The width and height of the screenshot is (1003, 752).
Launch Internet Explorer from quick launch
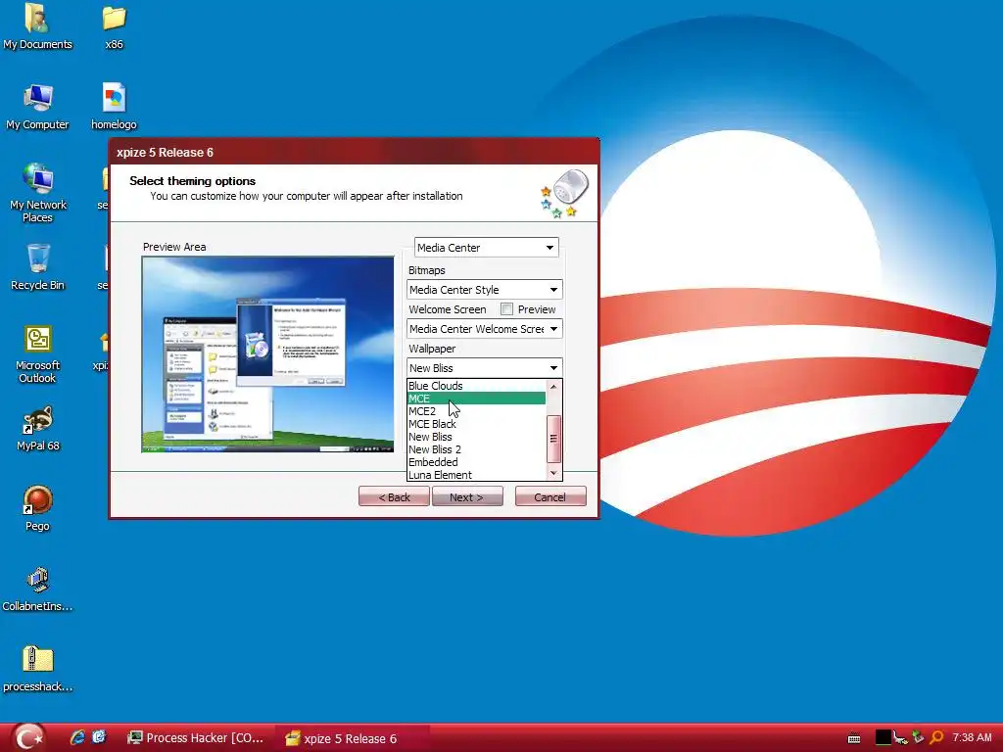pyautogui.click(x=77, y=738)
